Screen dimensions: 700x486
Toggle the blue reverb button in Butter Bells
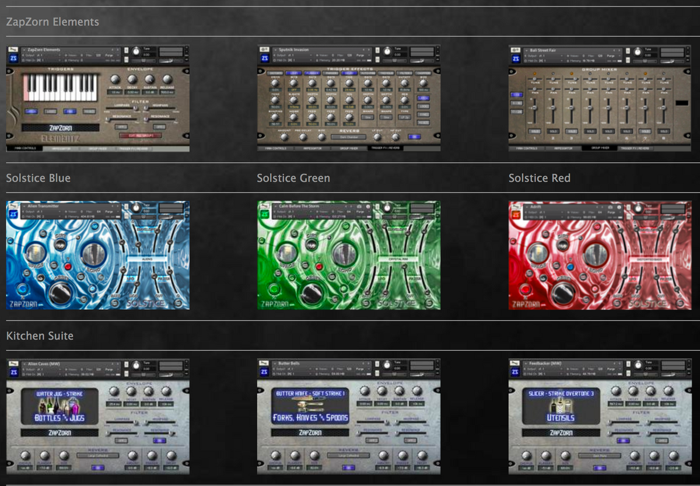click(349, 467)
